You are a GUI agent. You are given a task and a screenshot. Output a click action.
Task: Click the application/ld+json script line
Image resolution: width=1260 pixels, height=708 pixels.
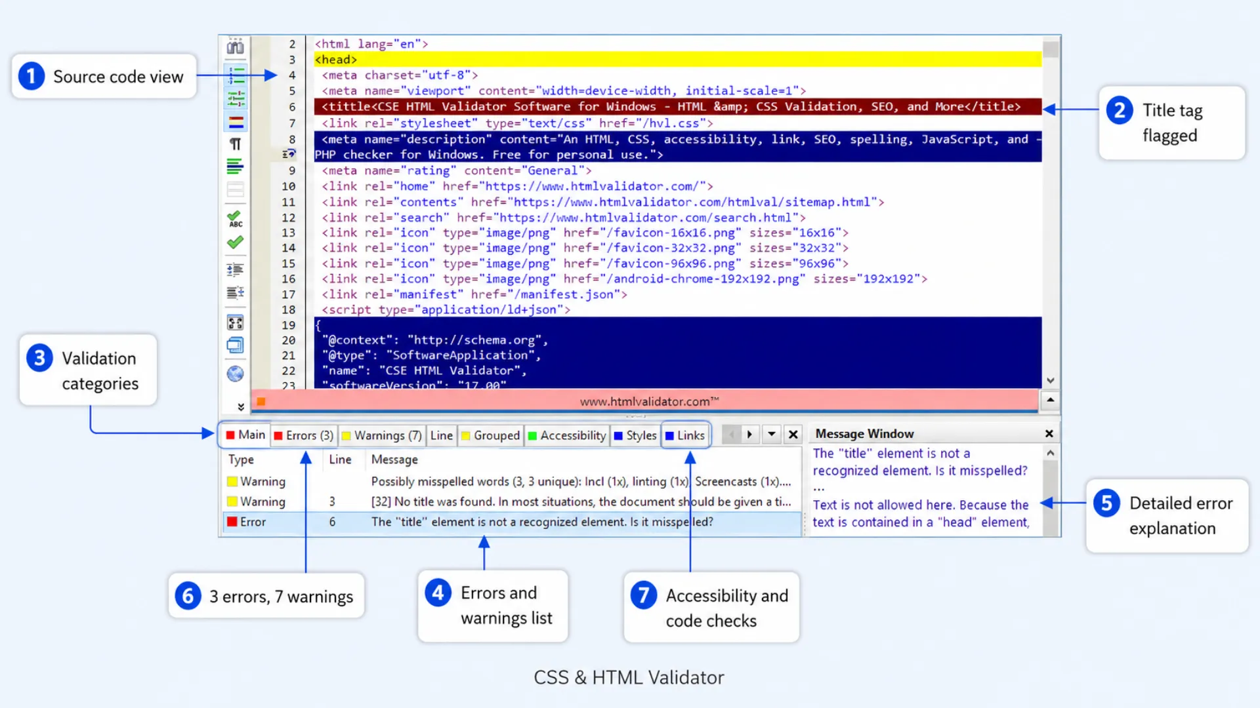[446, 309]
